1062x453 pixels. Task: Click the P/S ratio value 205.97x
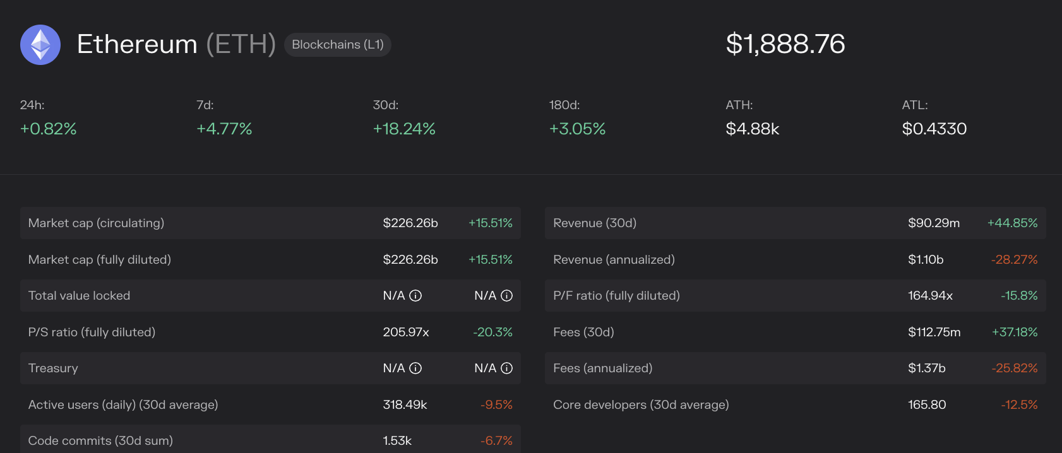(x=406, y=332)
